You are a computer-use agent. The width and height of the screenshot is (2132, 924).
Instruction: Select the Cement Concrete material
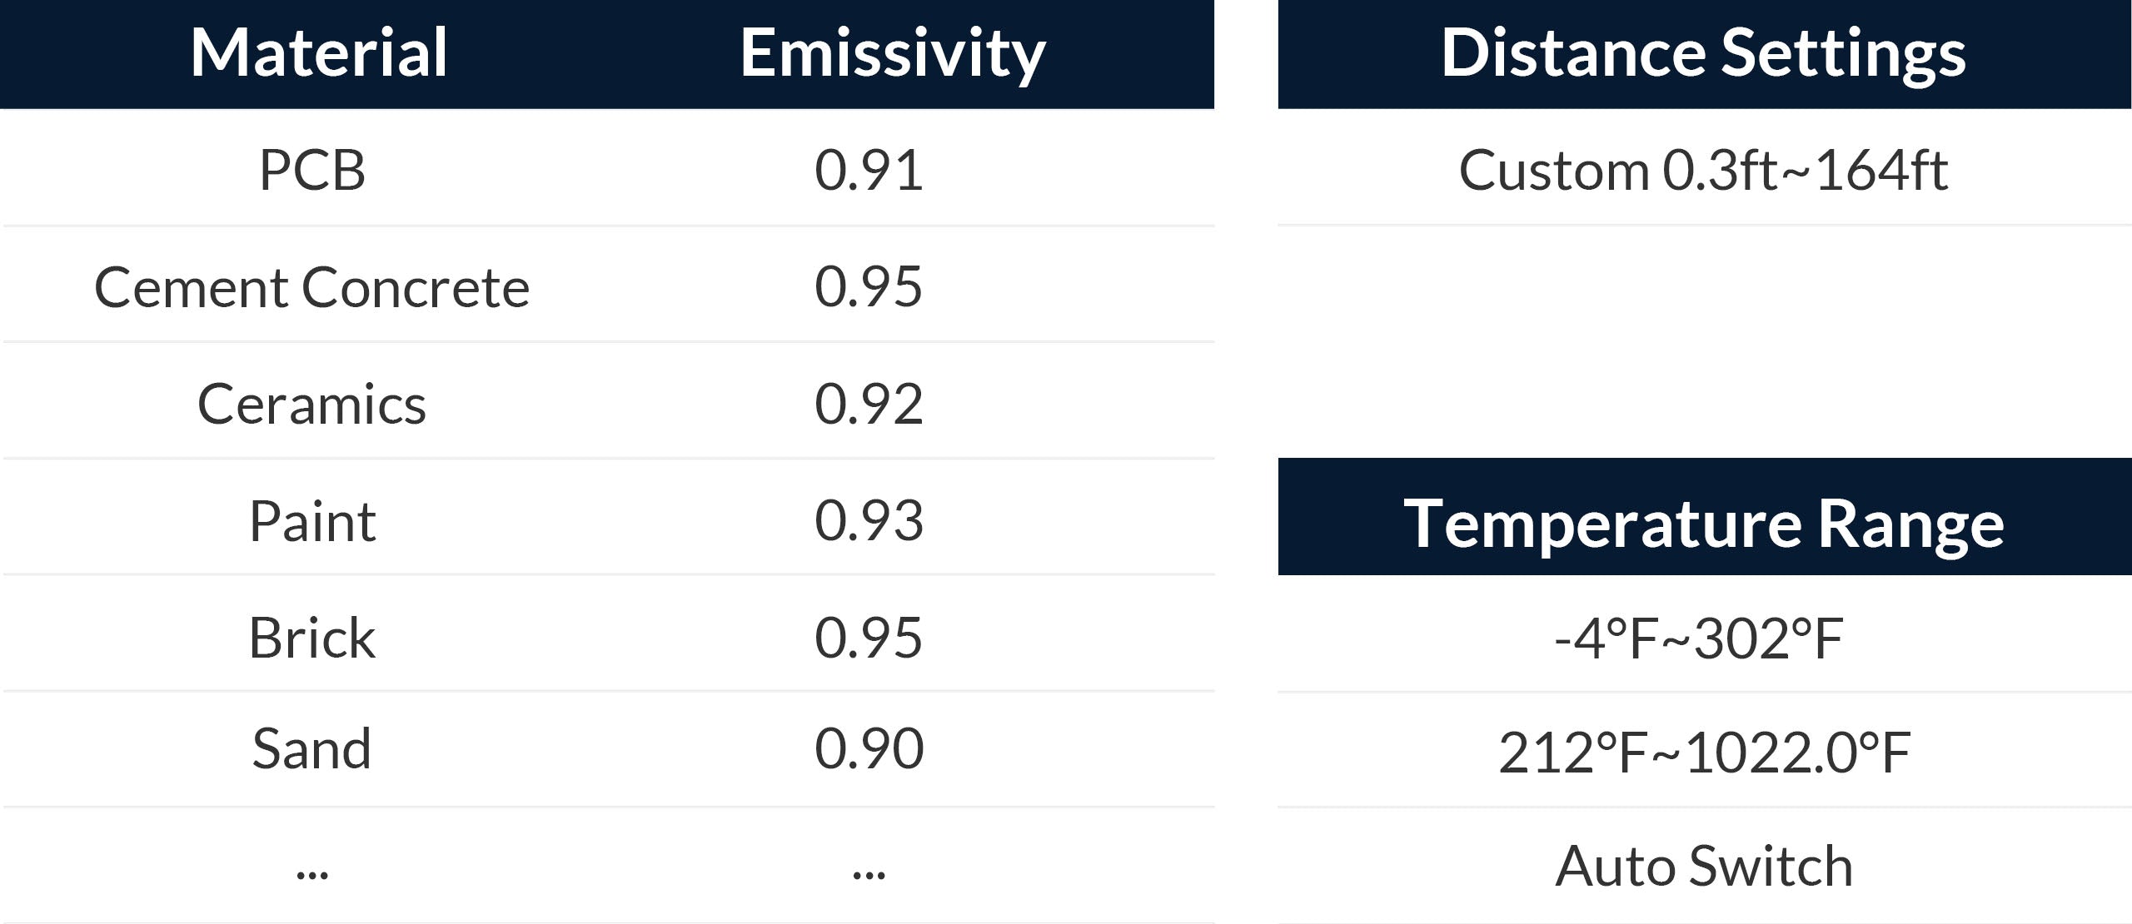312,287
